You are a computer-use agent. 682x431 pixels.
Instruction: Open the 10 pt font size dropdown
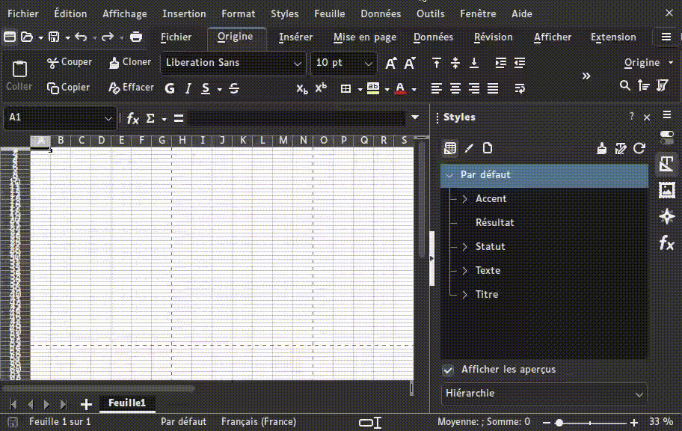[369, 64]
